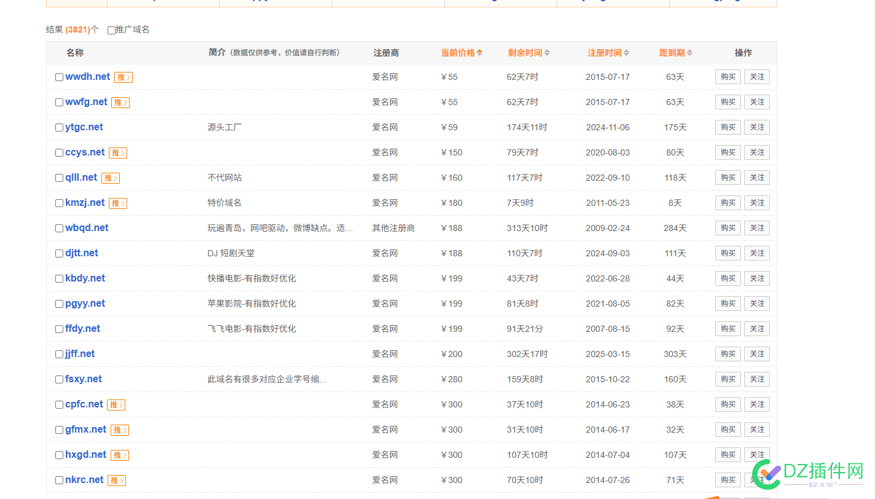Click the 推 badge next to kmzj.net
This screenshot has height=499, width=875.
[118, 203]
